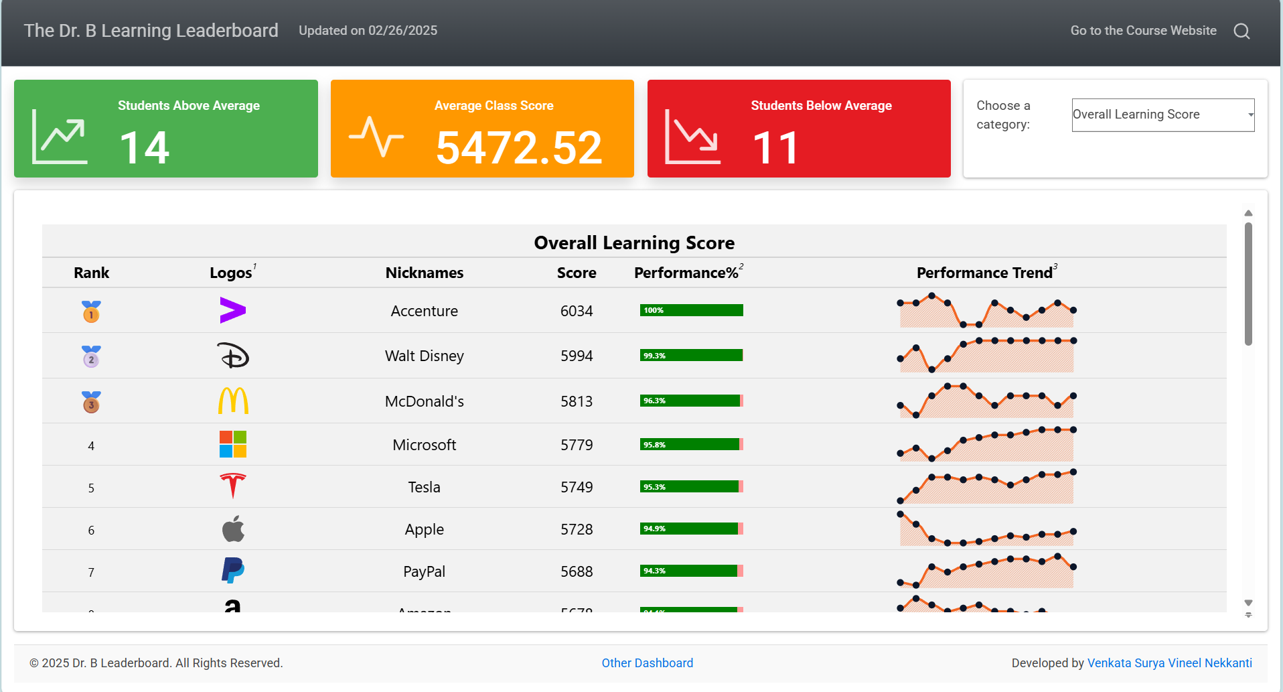The width and height of the screenshot is (1283, 692).
Task: Click the McDonald's nickname cell
Action: 424,401
